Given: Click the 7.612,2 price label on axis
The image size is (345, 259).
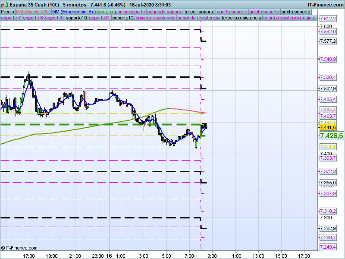Looking at the screenshot, I should tap(328, 19).
